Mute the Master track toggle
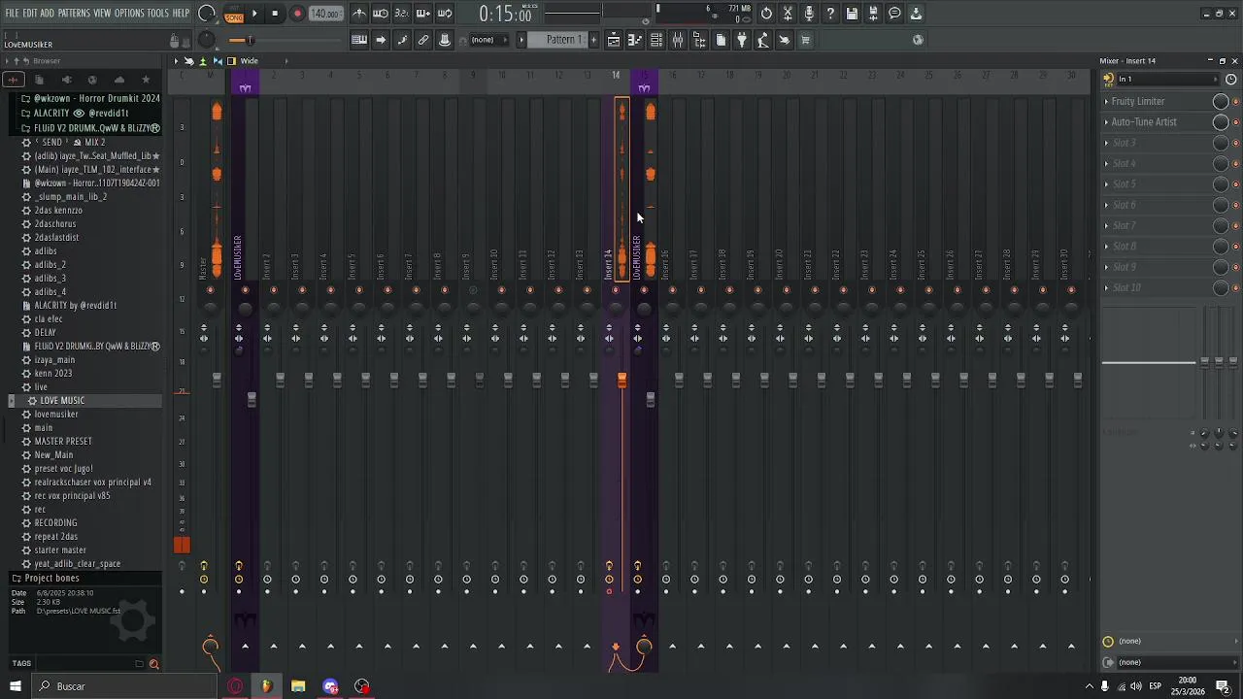 click(x=210, y=289)
